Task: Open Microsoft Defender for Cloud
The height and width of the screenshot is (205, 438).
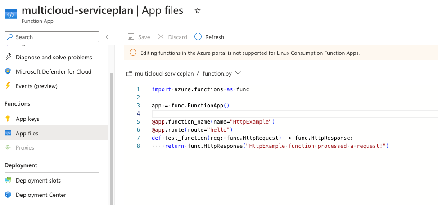Action: 54,71
